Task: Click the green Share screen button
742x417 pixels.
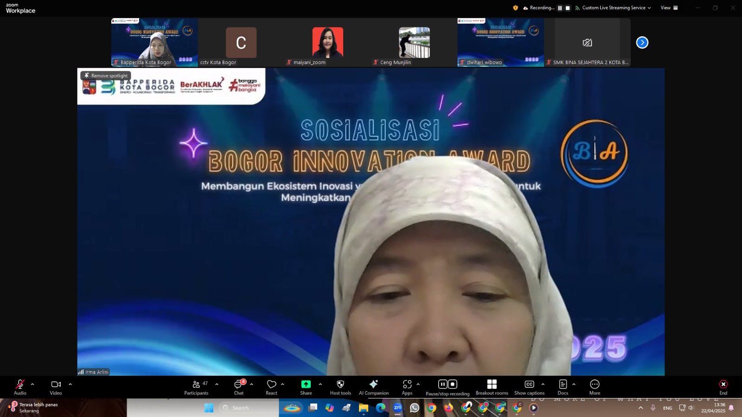Action: point(306,387)
